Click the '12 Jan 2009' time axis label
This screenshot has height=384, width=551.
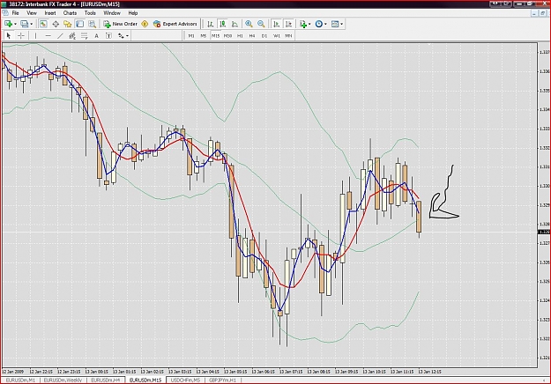pos(13,372)
